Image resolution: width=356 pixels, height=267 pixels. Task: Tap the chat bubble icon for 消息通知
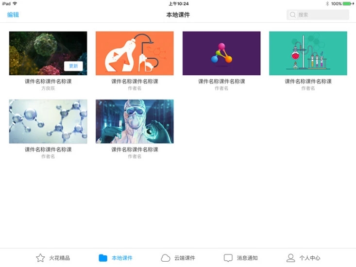228,258
